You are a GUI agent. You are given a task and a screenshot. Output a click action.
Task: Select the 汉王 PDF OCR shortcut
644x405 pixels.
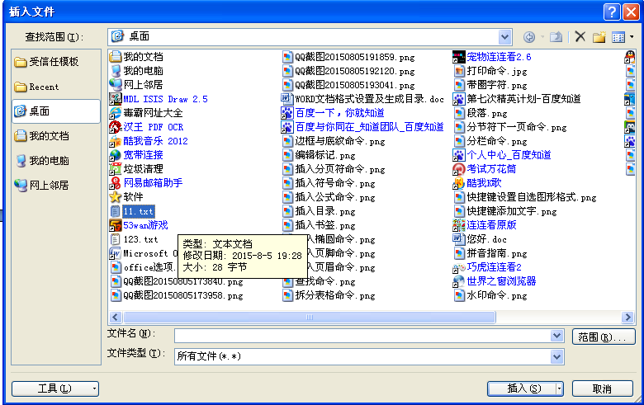click(147, 127)
